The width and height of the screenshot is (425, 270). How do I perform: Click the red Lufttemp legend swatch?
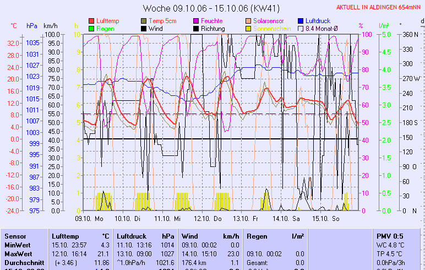pyautogui.click(x=91, y=20)
